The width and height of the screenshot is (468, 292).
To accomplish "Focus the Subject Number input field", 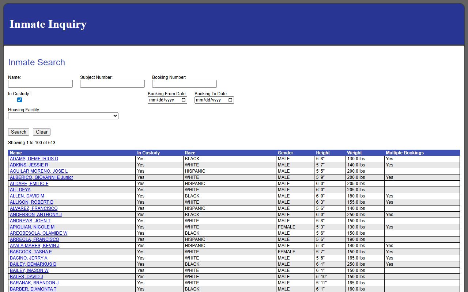I will pyautogui.click(x=112, y=84).
